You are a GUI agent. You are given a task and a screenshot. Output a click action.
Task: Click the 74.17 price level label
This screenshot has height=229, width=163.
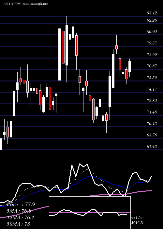pos(152,89)
